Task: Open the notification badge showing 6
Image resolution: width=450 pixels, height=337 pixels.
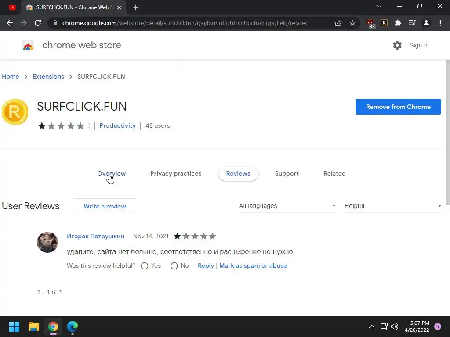Action: click(x=438, y=326)
